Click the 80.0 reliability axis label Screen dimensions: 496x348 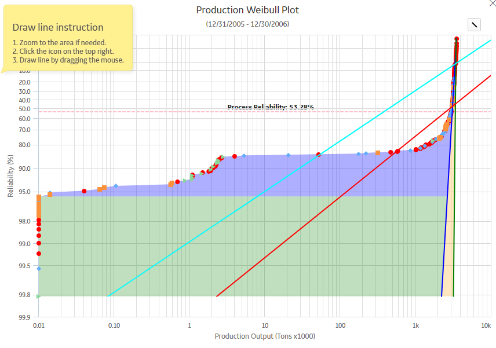[25, 145]
